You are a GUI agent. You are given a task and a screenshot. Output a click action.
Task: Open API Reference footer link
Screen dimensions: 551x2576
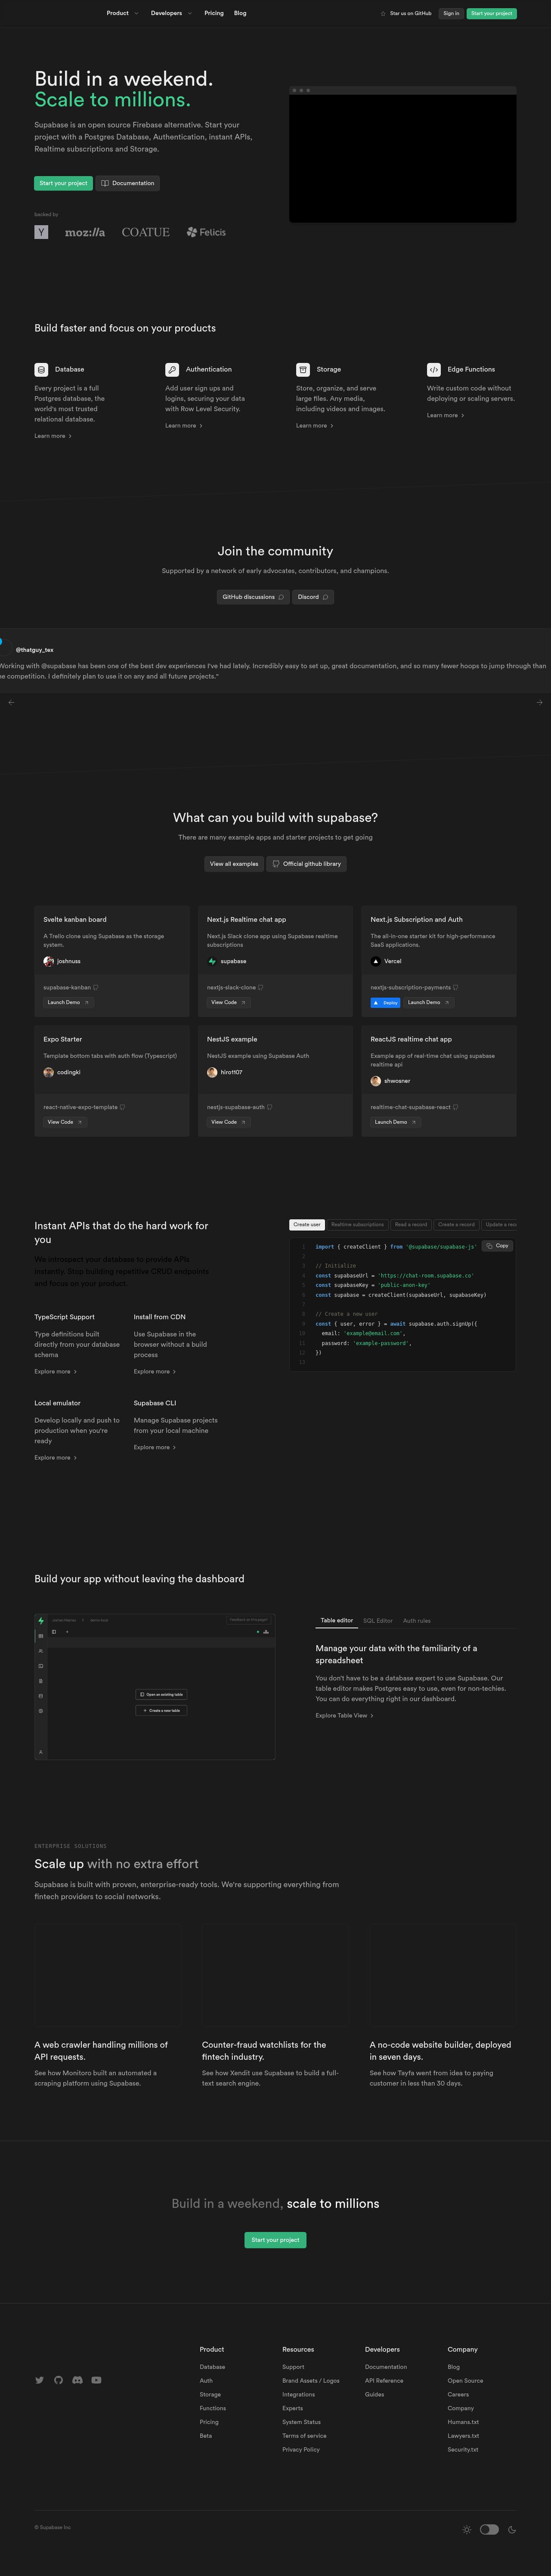point(384,2381)
